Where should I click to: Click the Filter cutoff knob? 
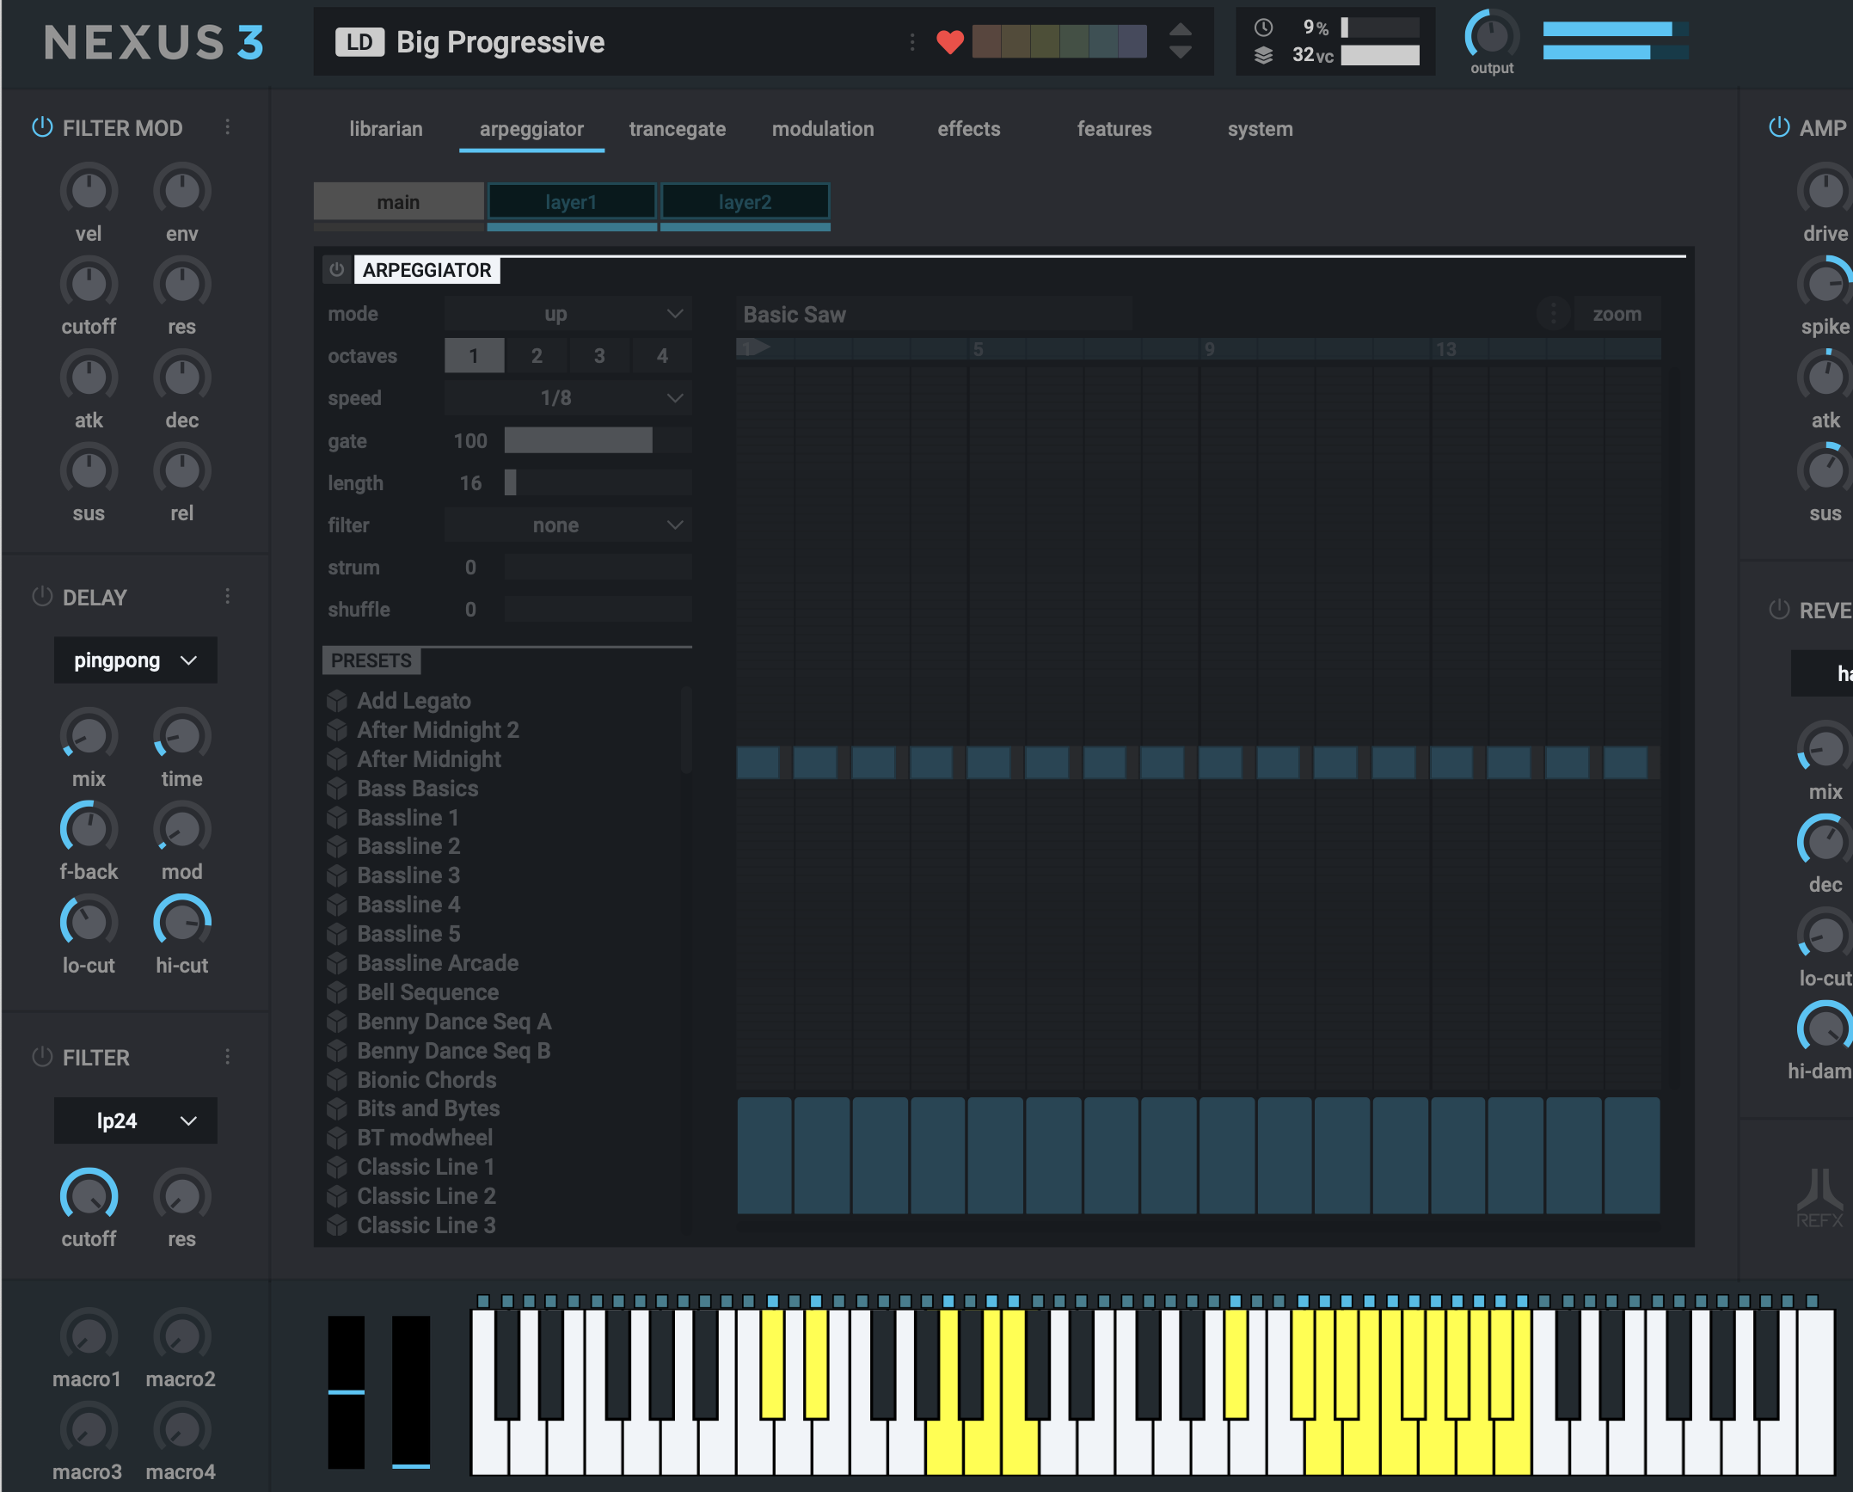pos(89,1195)
